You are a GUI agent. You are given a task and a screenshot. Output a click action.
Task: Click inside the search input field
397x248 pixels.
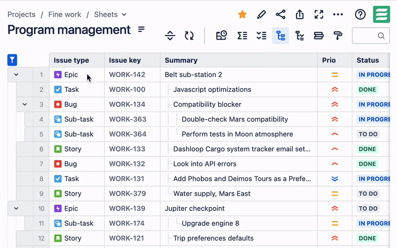click(x=371, y=36)
